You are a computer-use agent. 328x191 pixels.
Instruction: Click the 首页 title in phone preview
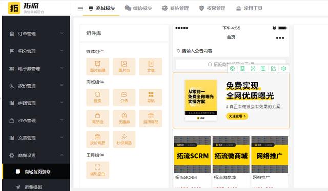coord(231,37)
